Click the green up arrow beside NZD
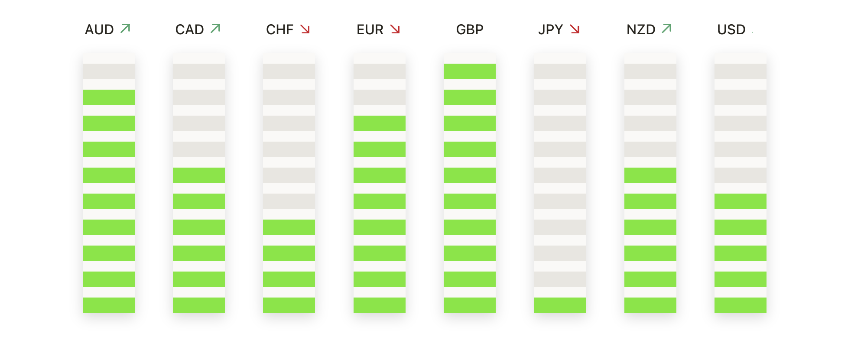 (667, 29)
